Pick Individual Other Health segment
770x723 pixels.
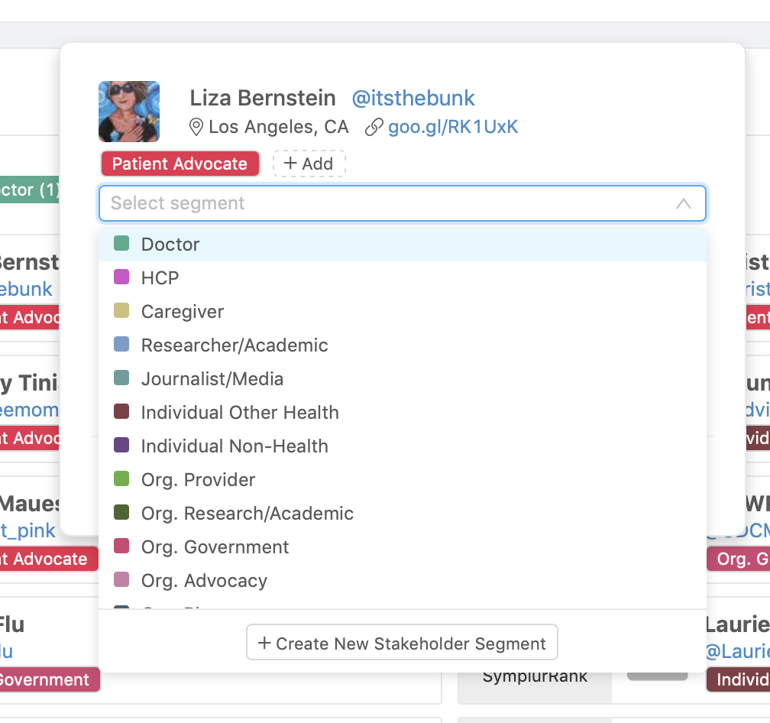point(402,413)
